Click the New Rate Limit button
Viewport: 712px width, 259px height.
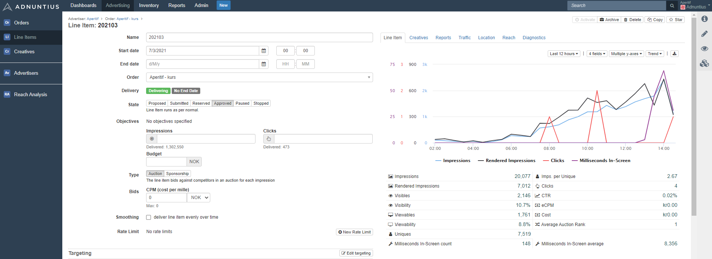tap(354, 232)
